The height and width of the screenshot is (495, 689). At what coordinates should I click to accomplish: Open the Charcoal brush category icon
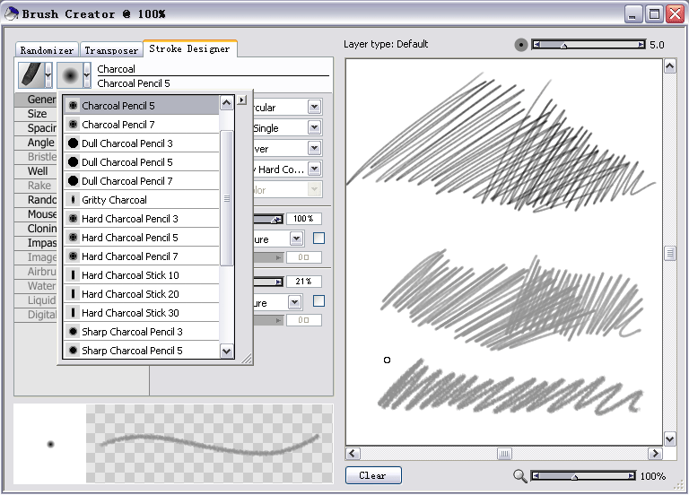[x=30, y=74]
